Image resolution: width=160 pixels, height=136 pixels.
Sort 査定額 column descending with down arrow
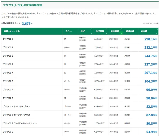tap(157, 33)
